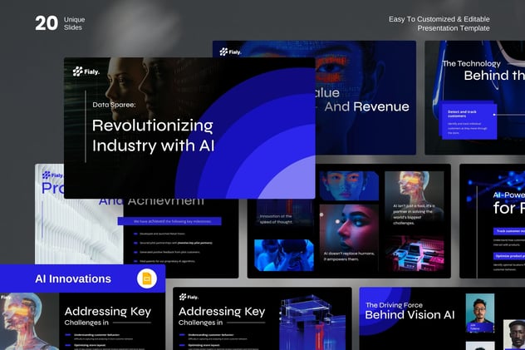This screenshot has height=350, width=525.
Task: Click the AI Innovations blue label
Action: 73,279
